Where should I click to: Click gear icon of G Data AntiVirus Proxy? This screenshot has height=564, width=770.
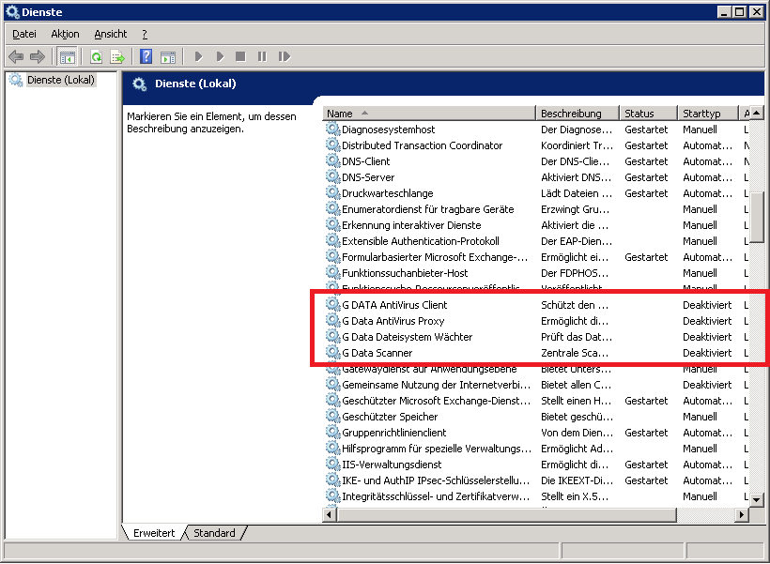[x=333, y=321]
